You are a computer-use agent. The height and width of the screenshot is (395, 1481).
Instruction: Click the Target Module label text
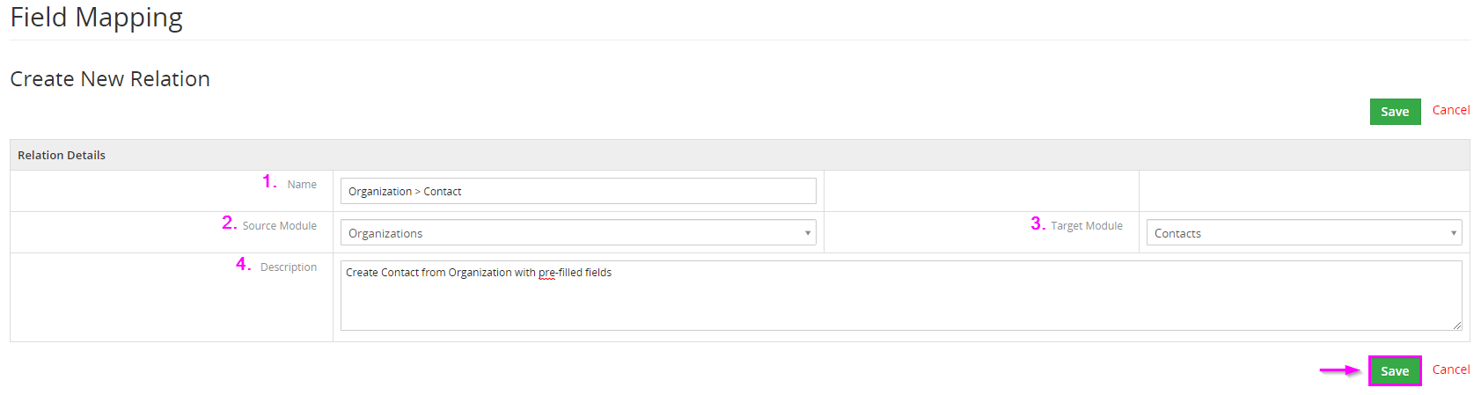pos(1087,226)
